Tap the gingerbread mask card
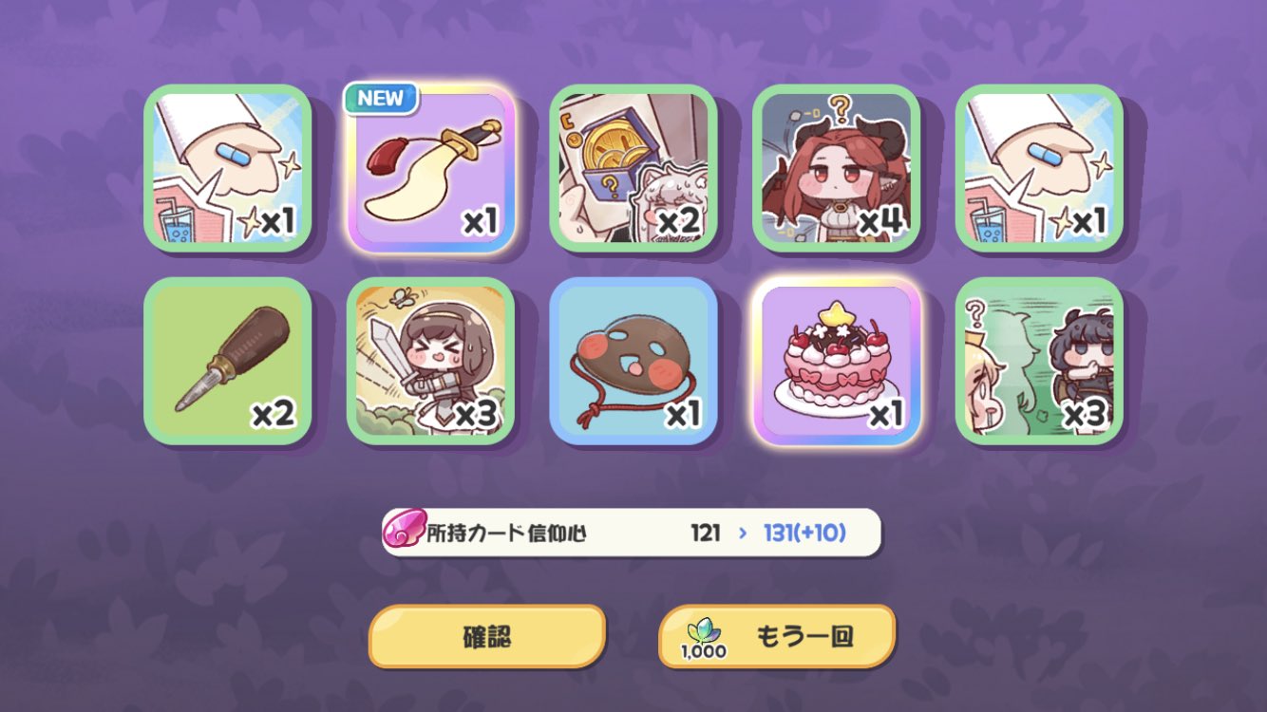1267x712 pixels. 633,362
